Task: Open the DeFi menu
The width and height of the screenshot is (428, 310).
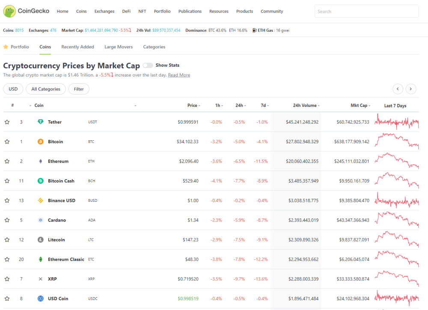Action: pos(126,11)
